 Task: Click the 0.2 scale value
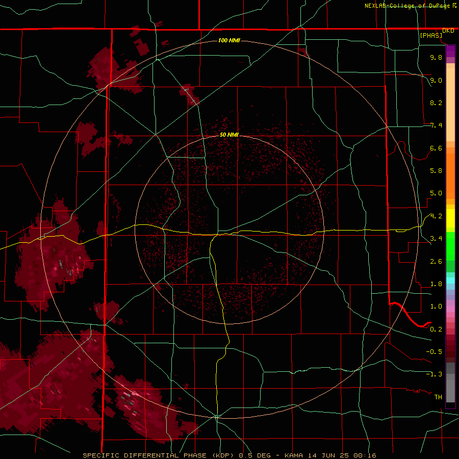(x=436, y=329)
